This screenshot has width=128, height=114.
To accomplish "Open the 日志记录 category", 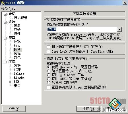I will point(21,18).
